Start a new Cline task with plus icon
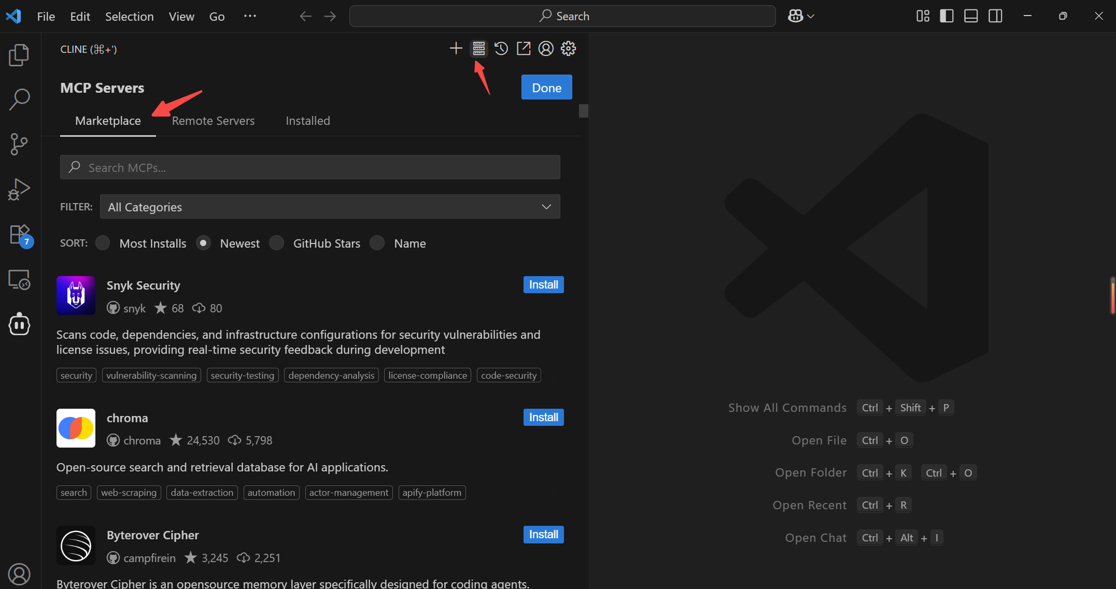This screenshot has width=1116, height=589. [x=456, y=49]
